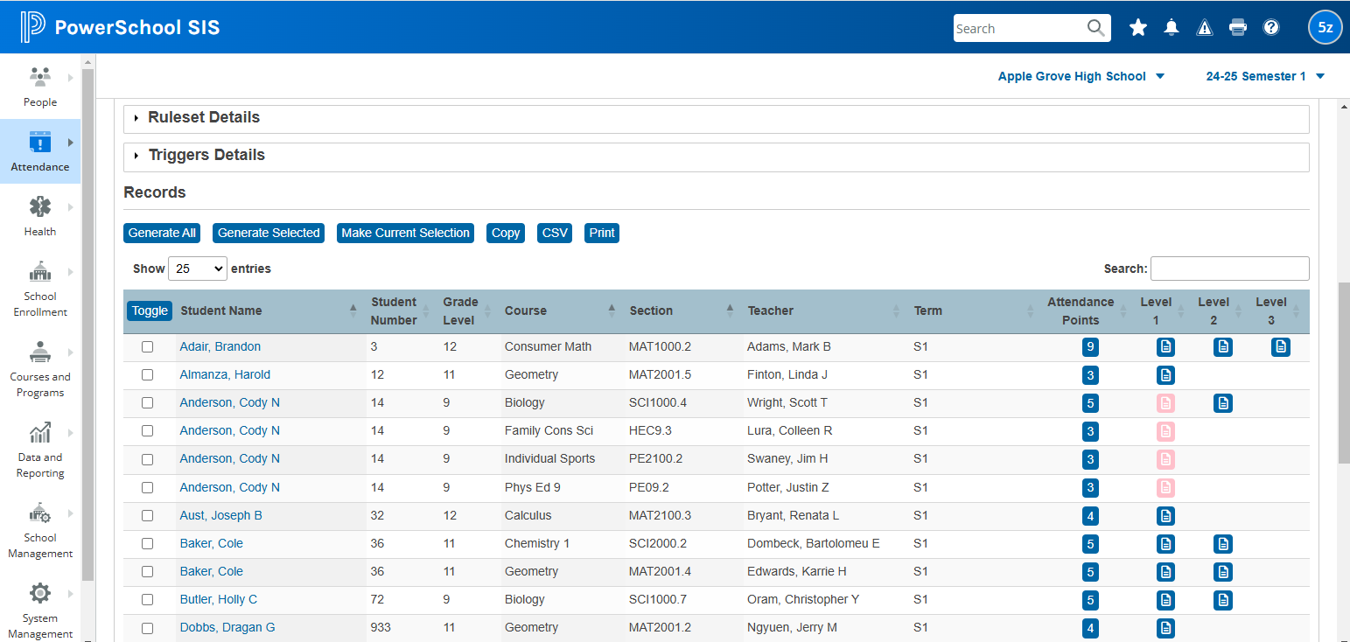
Task: Click the main page vertical scrollbar
Action: (x=1344, y=372)
